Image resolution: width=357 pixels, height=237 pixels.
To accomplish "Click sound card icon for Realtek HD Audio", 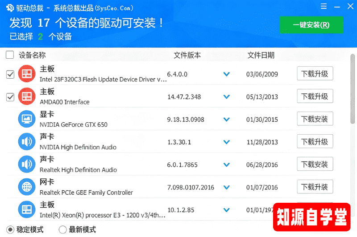I will [27, 165].
